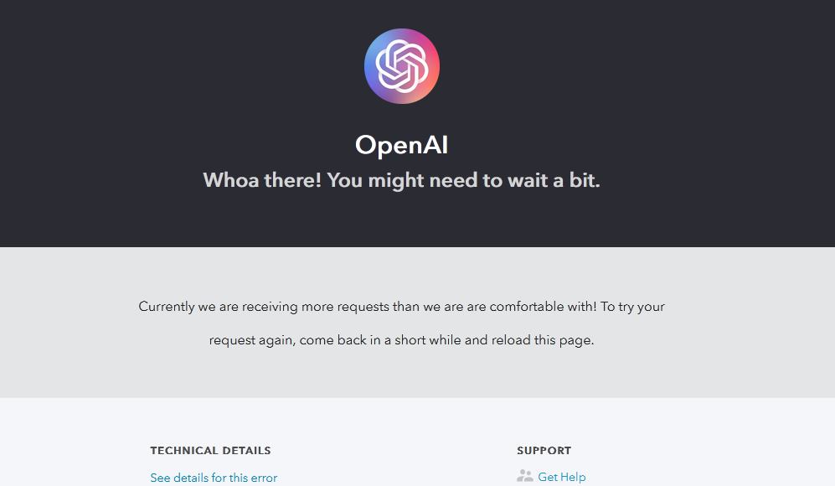Click the SUPPORT section heading
Screen dimensions: 835x486
point(544,450)
